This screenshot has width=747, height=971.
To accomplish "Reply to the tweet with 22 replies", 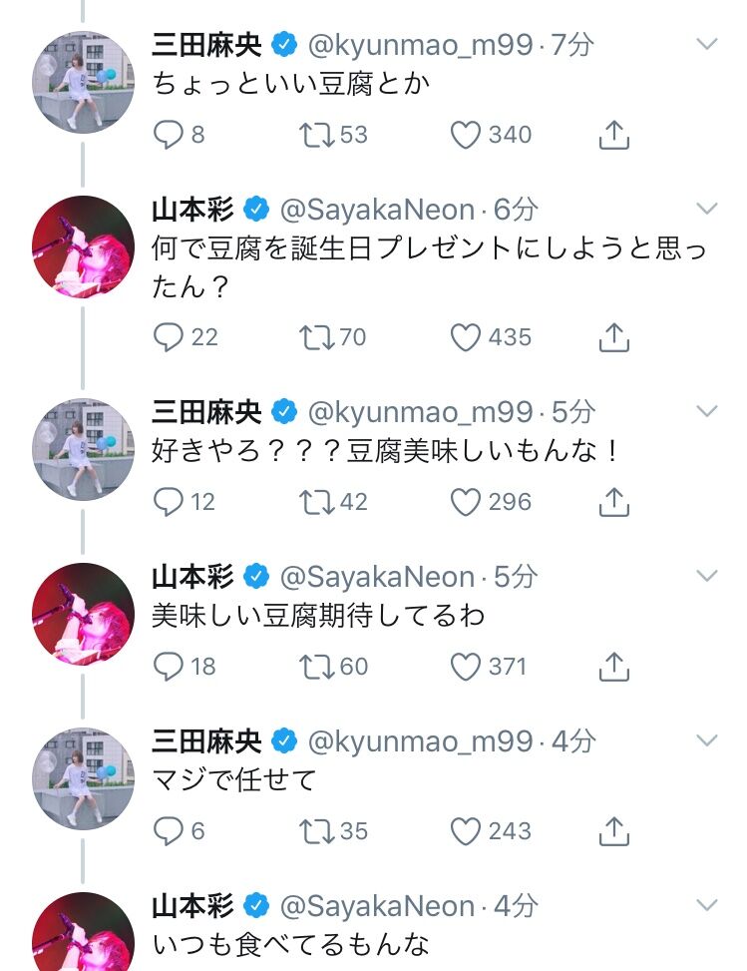I will pos(168,337).
